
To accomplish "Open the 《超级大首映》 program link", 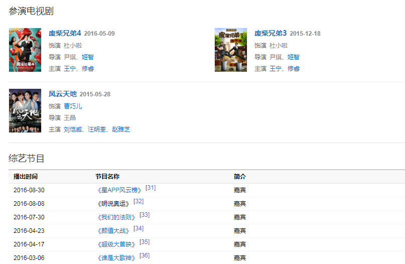I will coord(116,244).
